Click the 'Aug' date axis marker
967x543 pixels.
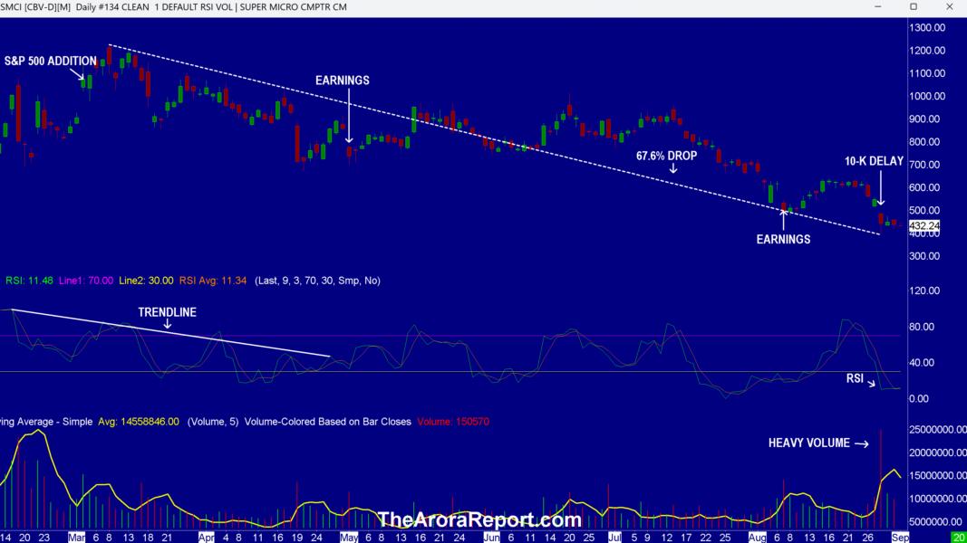coord(757,538)
